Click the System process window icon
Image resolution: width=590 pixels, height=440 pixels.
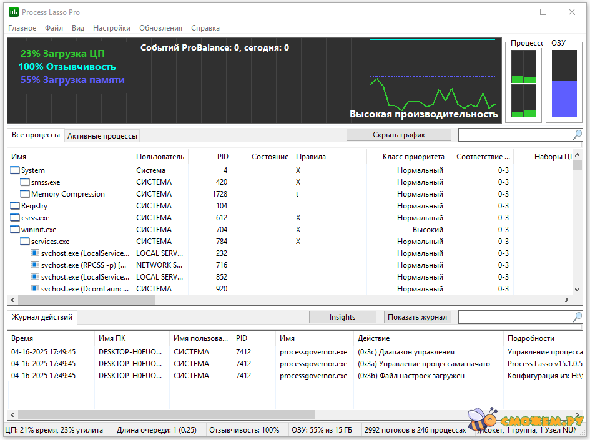point(15,170)
